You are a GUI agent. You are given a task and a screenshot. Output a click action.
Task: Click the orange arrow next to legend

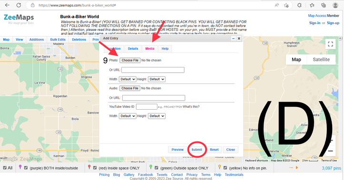click(297, 168)
